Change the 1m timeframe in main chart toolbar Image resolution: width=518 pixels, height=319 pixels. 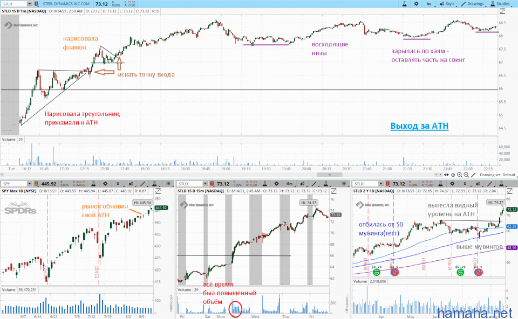point(429,4)
